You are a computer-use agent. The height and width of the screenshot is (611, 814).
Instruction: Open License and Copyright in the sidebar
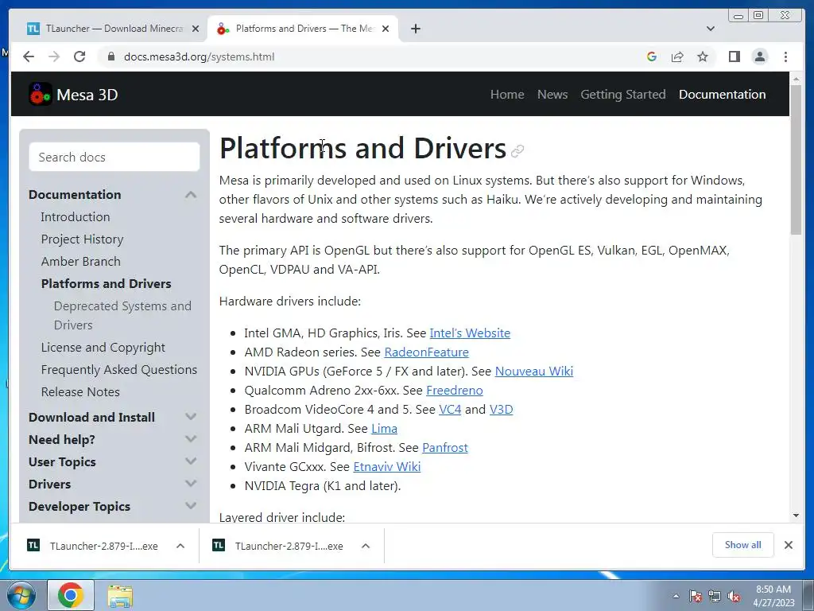(103, 347)
